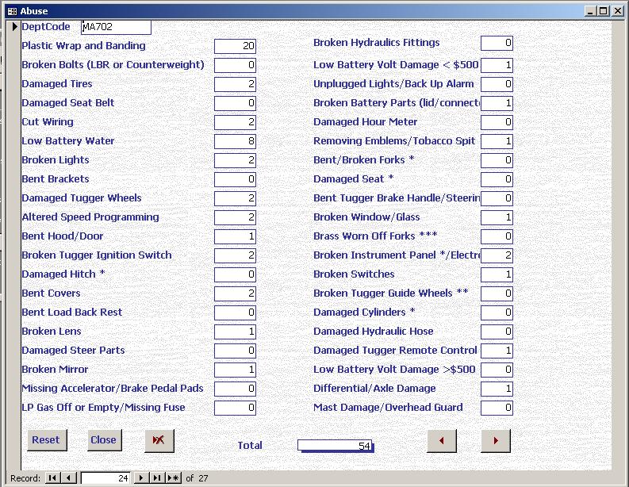
Task: Jump to first record in navigation bar
Action: tap(52, 477)
